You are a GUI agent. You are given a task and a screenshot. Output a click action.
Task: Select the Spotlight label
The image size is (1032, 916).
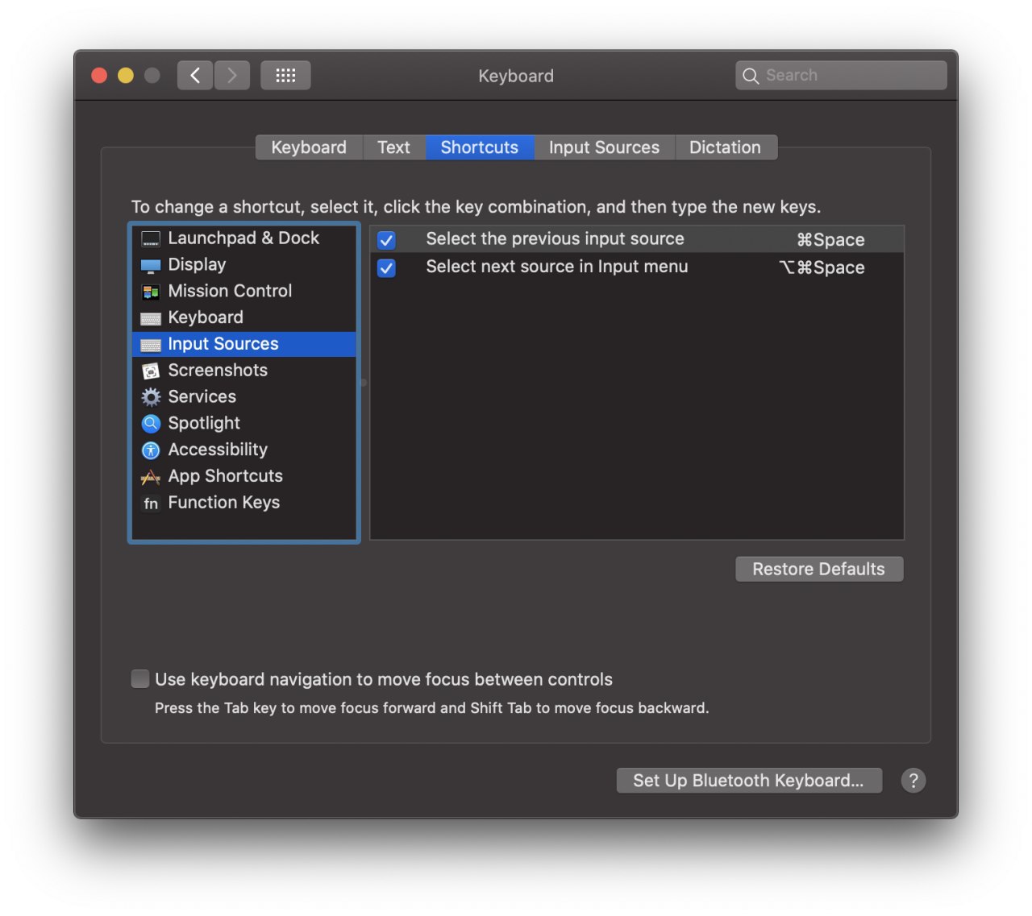pyautogui.click(x=204, y=424)
